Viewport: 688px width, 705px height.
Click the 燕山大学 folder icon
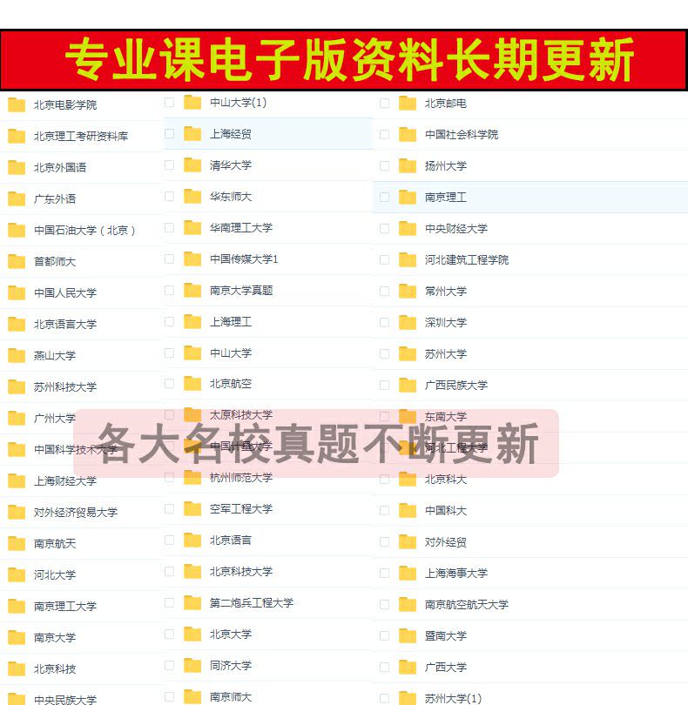coord(17,355)
